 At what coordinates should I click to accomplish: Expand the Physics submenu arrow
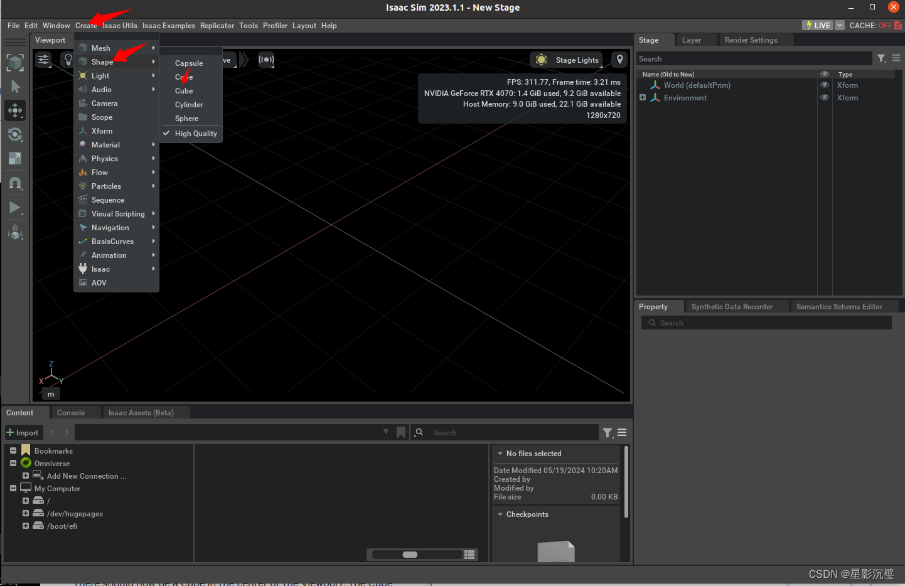[153, 159]
